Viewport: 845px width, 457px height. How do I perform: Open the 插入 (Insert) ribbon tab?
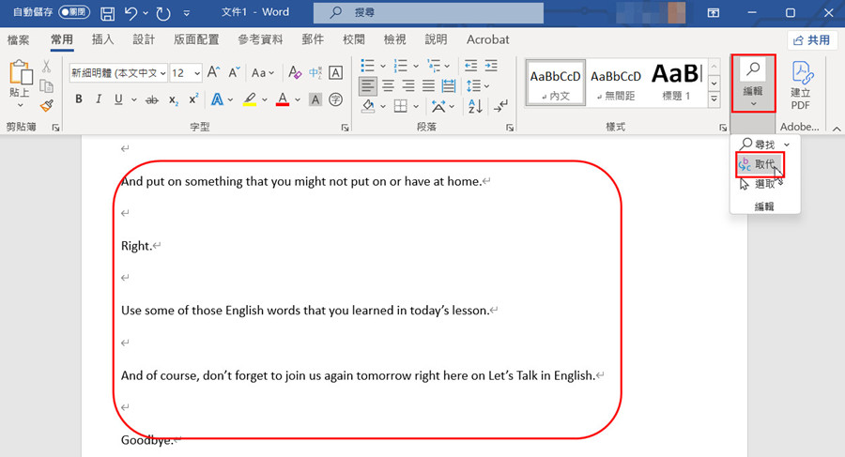tap(102, 39)
